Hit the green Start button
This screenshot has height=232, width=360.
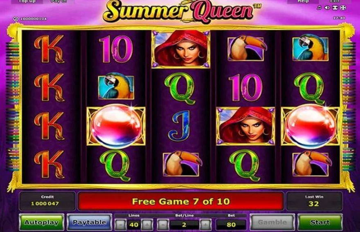point(320,222)
